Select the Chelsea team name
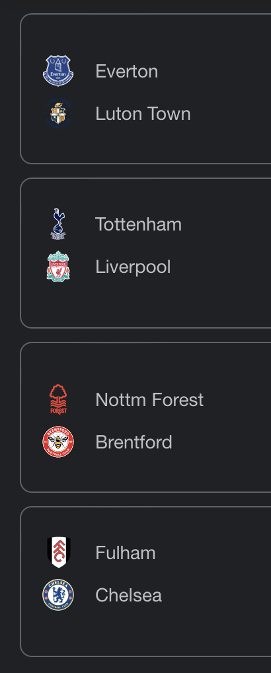Image resolution: width=271 pixels, height=673 pixels. [x=128, y=595]
